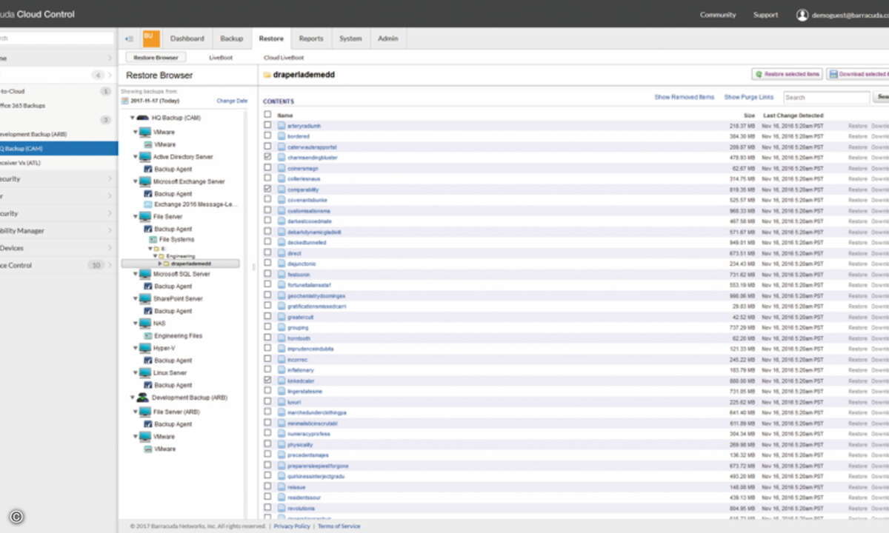The image size is (889, 533).
Task: Click the item icon in the arteryradiumh row
Action: [x=282, y=126]
